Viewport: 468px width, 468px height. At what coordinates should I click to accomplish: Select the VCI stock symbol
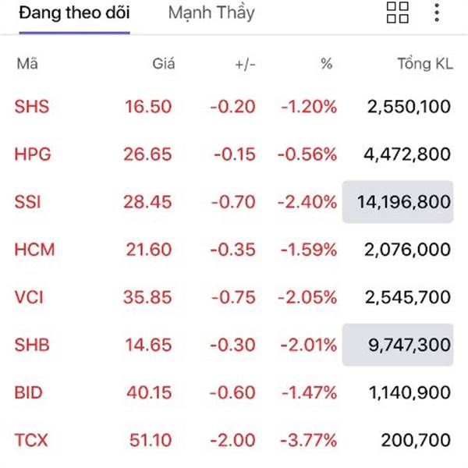(30, 297)
